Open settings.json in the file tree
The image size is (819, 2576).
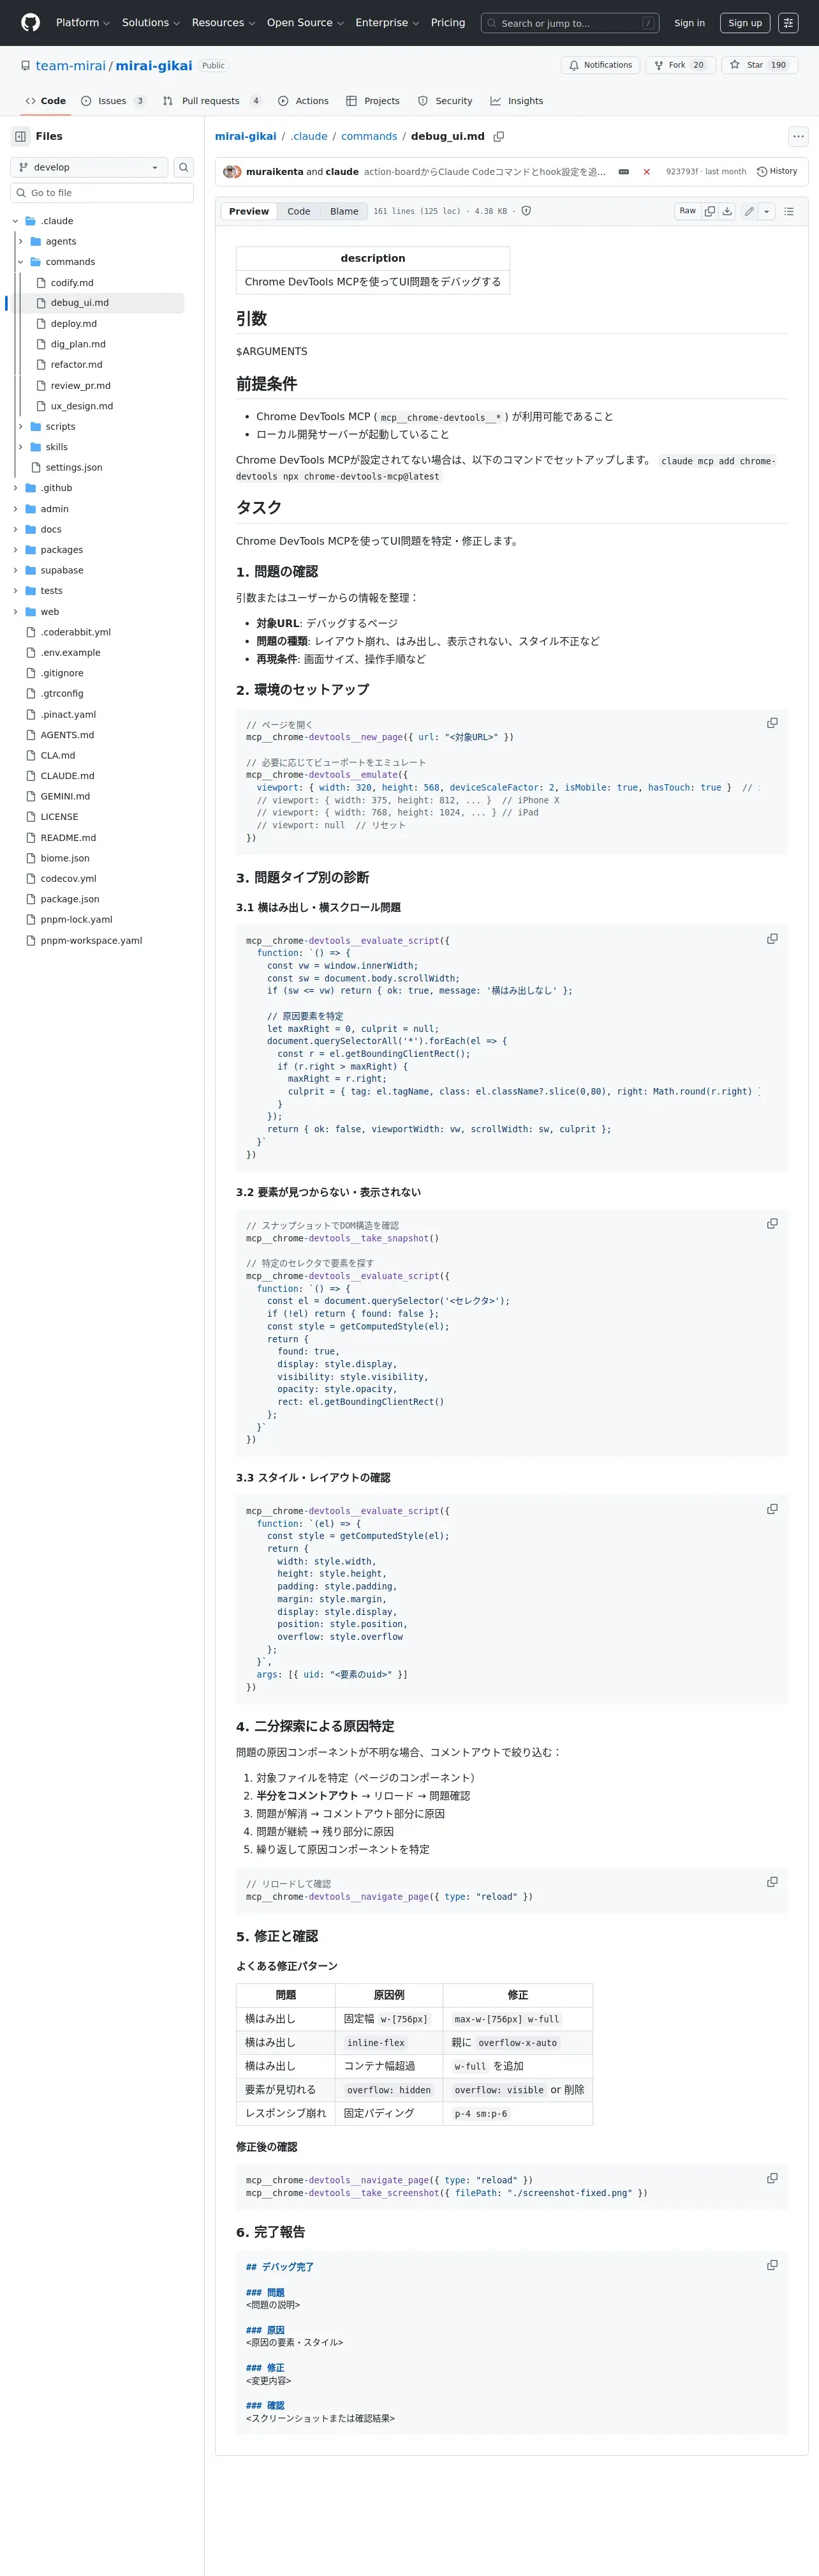point(74,468)
